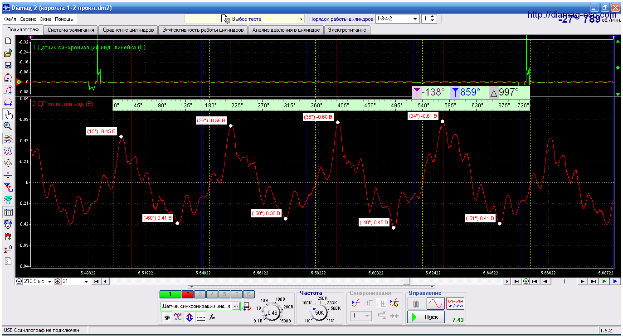
Task: Select the vertical scale adjust tool
Action: point(8,90)
